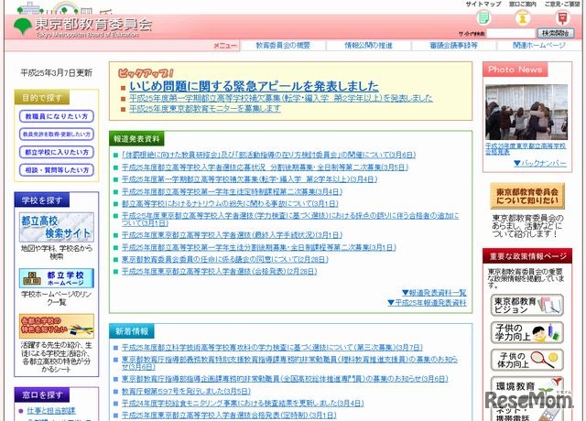This screenshot has height=421, width=586.
Task: Click the green ginkgo leaf Tokyo logo
Action: 22,27
